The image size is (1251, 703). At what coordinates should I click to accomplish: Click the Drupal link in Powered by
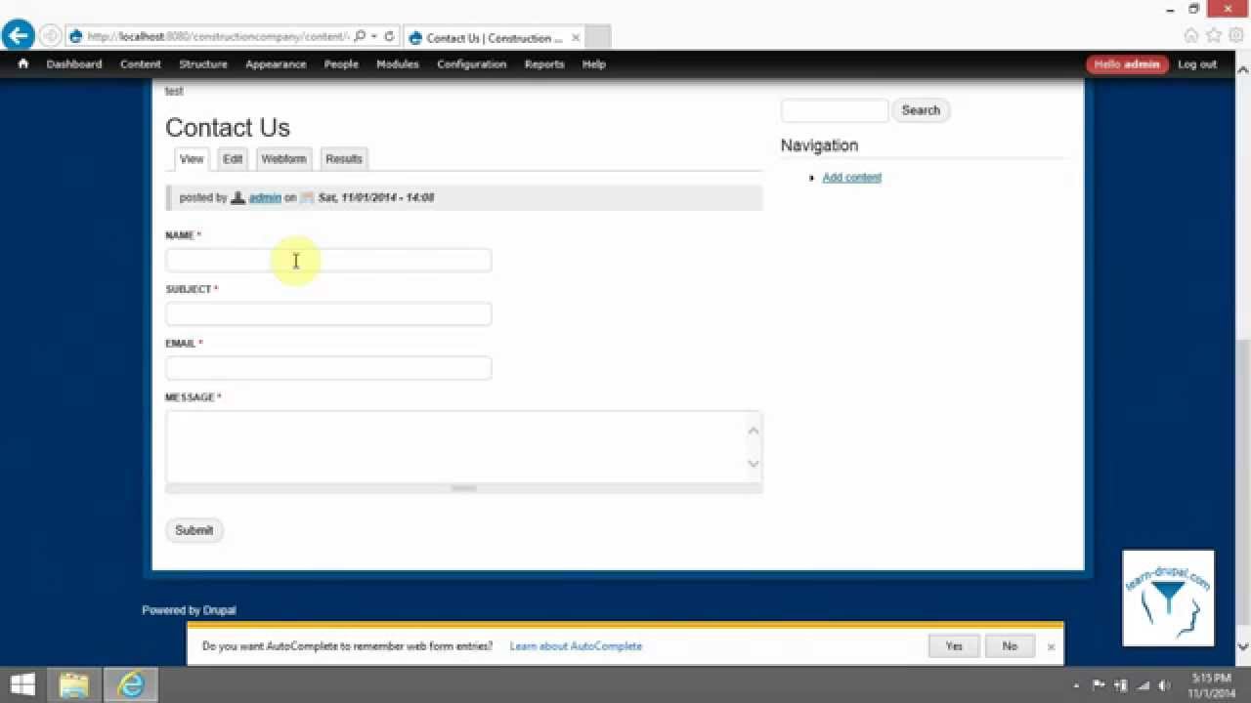click(x=220, y=610)
